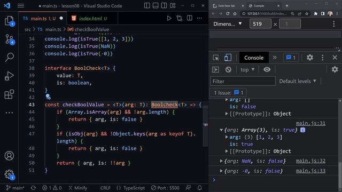Screen dimensions: 342x192
Task: Reload the browser page
Action: click(228, 13)
